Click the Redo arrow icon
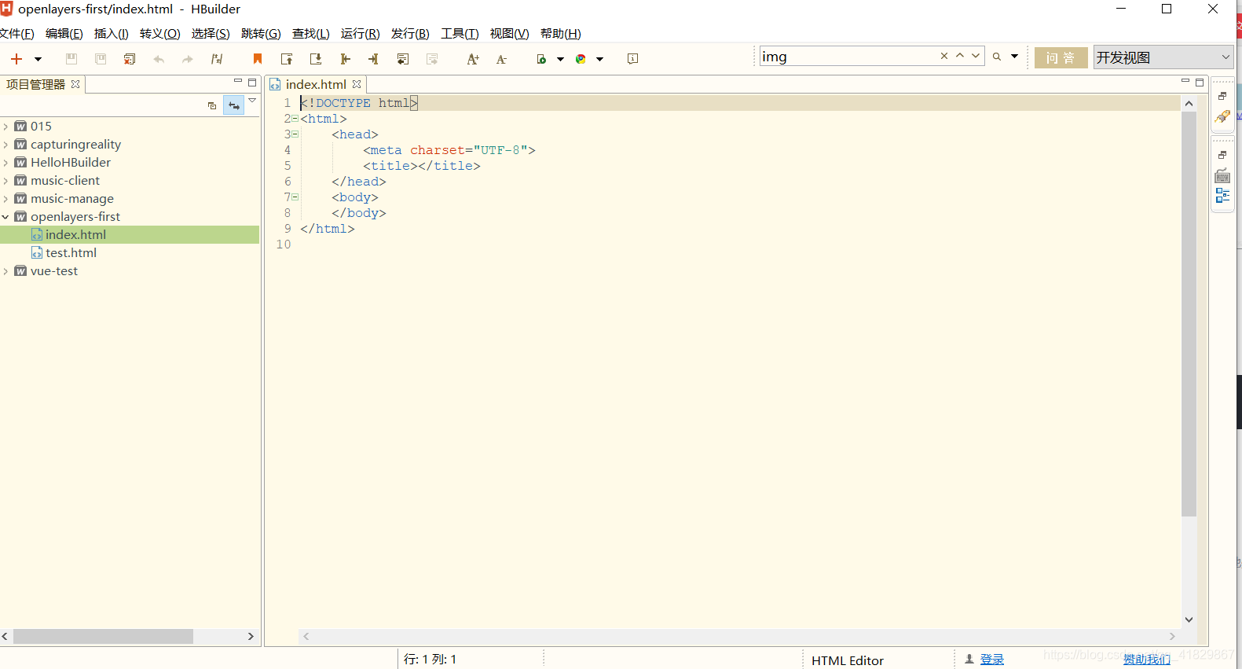1242x669 pixels. 187,59
